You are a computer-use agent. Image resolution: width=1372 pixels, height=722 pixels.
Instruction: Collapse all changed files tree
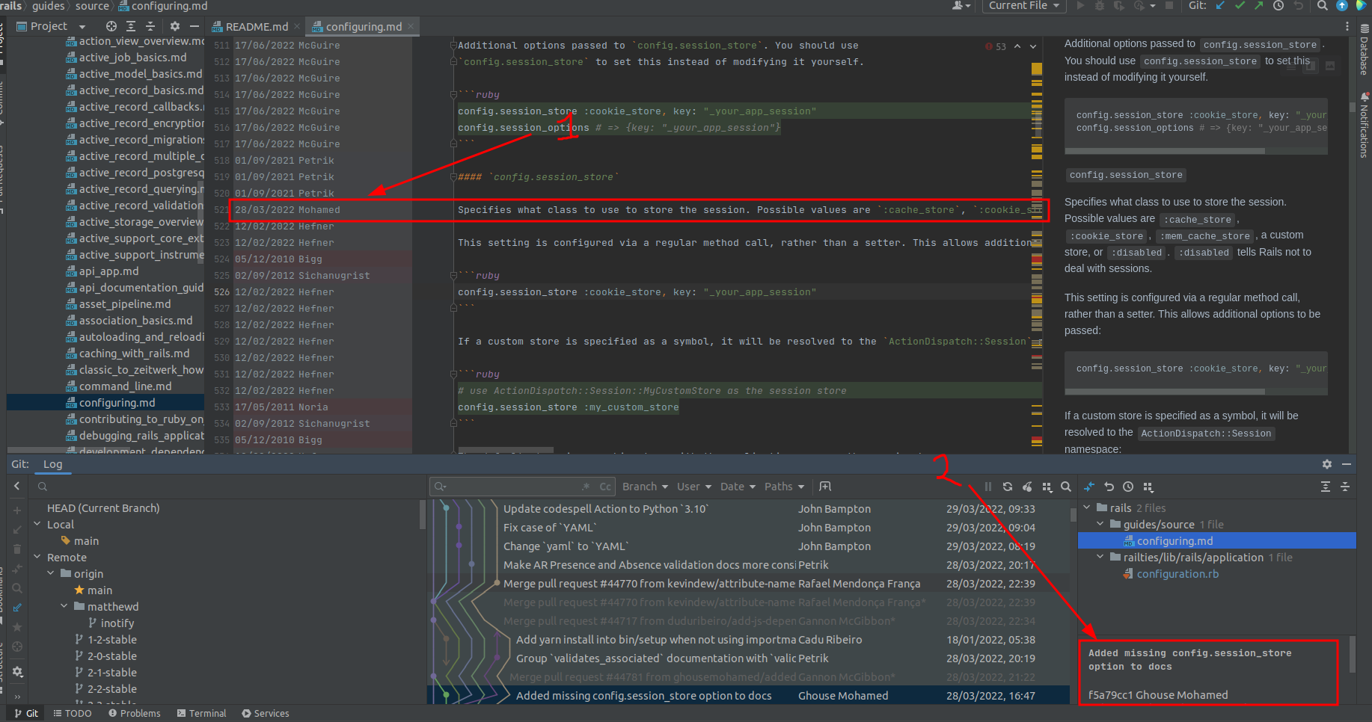pos(1345,487)
